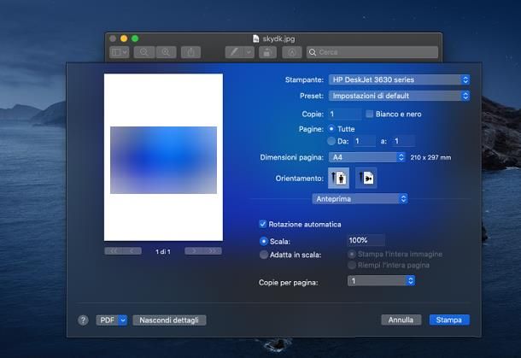Open the sidebar view menu in Preview toolbar
Viewport: 521px width, 358px height.
tap(120, 52)
